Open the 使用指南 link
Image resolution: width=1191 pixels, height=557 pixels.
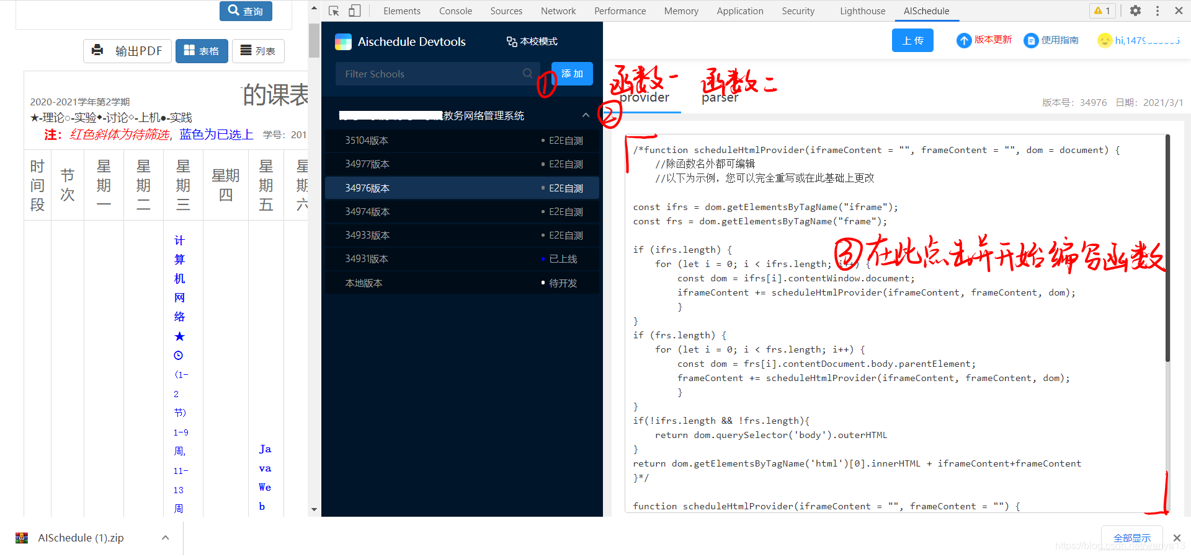pos(1059,40)
